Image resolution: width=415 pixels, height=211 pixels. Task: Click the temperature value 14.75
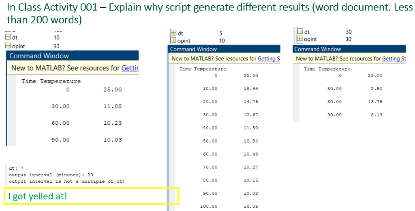click(x=250, y=102)
